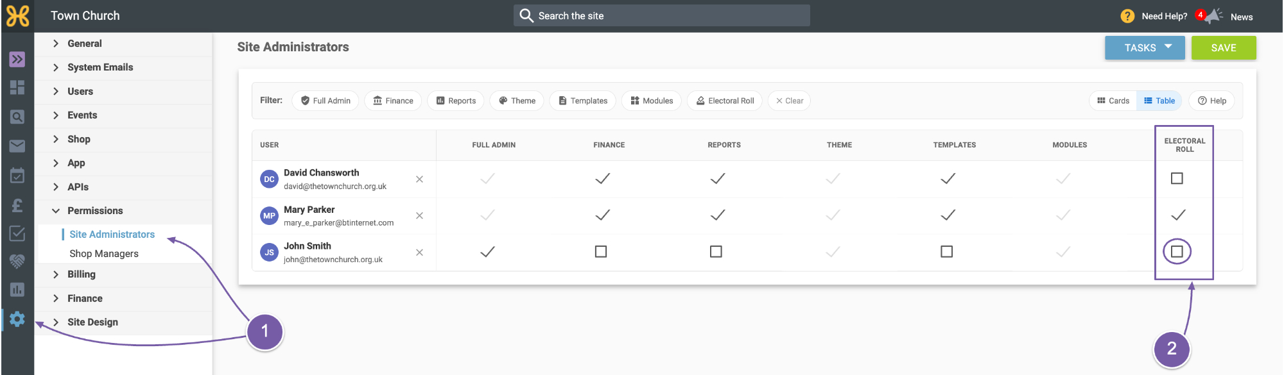Open the Help button beside view toggle
The width and height of the screenshot is (1284, 375).
pyautogui.click(x=1212, y=101)
